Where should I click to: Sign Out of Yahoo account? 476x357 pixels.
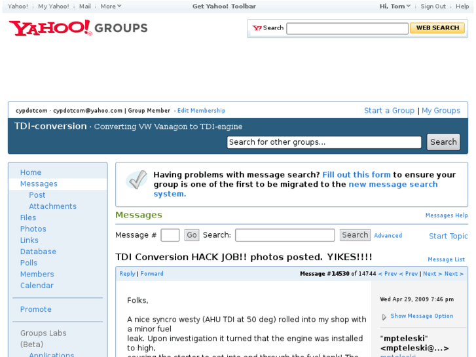pos(433,6)
